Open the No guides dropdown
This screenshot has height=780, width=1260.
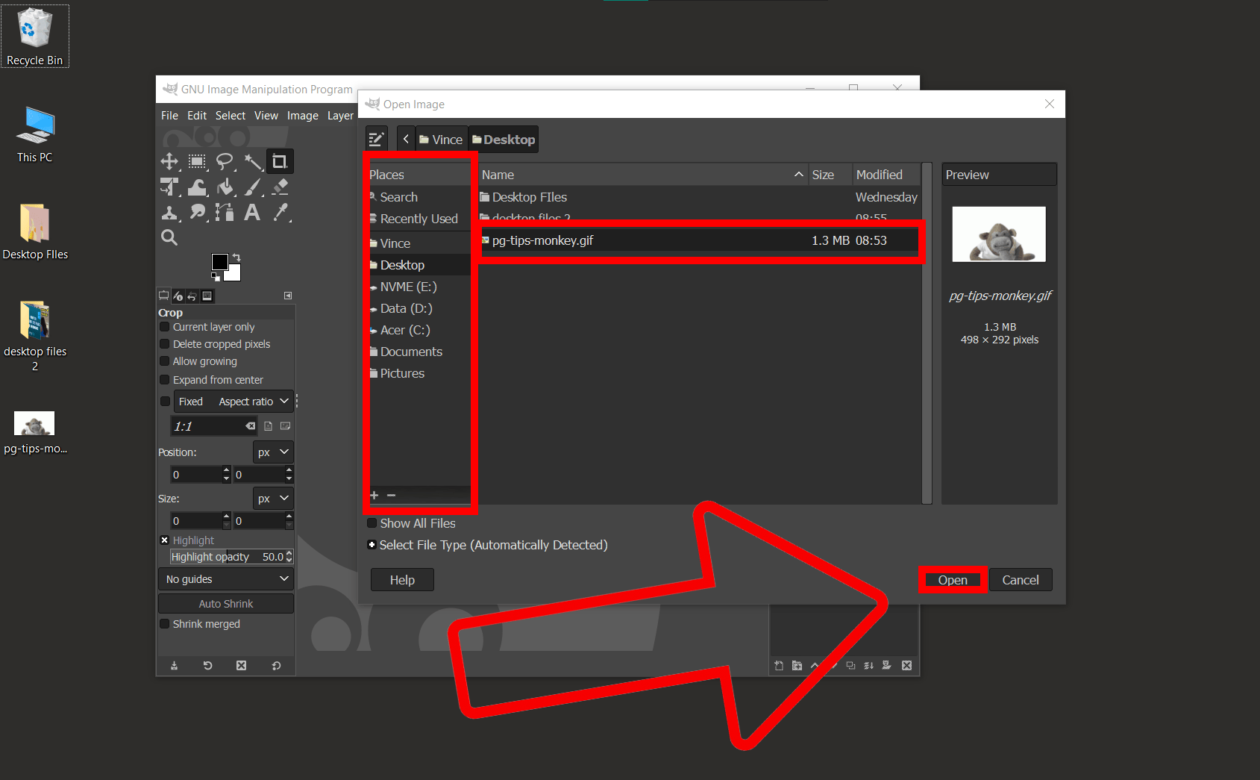pos(225,578)
